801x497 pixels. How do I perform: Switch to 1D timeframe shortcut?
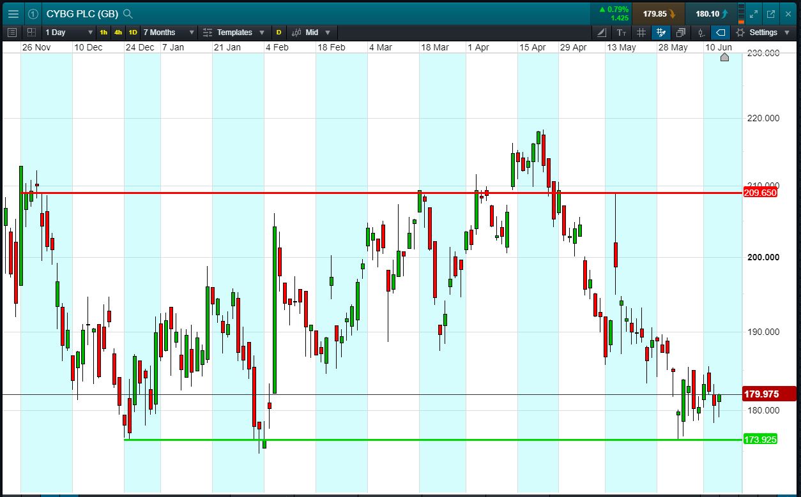pos(133,32)
